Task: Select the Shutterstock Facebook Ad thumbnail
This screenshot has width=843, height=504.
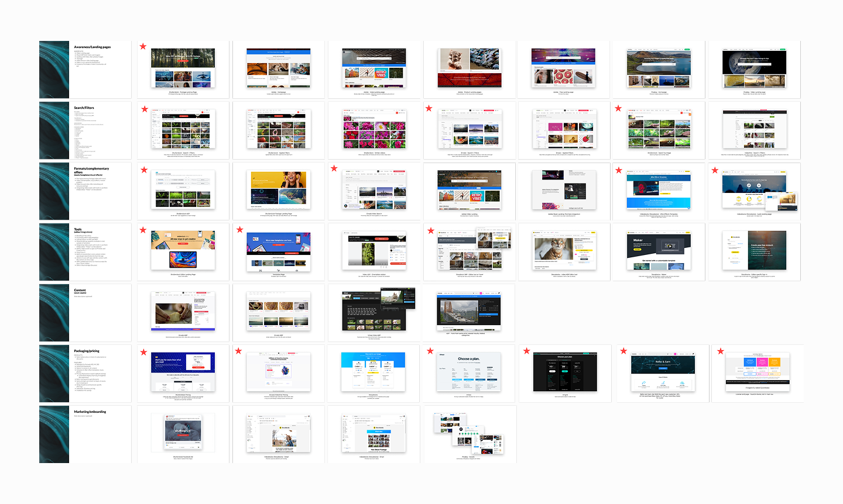Action: [x=183, y=432]
